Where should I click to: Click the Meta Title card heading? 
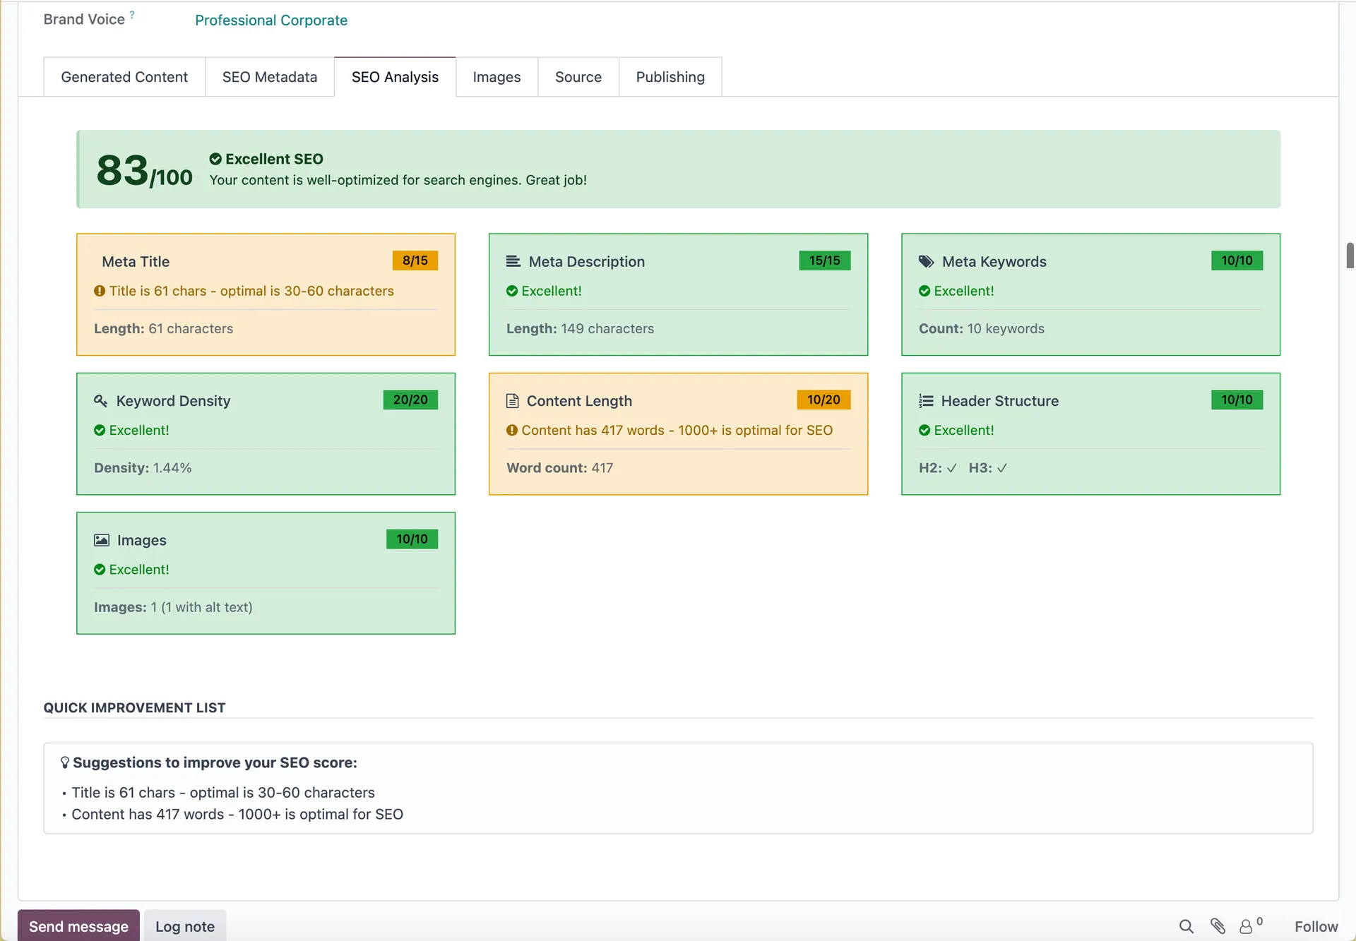136,261
